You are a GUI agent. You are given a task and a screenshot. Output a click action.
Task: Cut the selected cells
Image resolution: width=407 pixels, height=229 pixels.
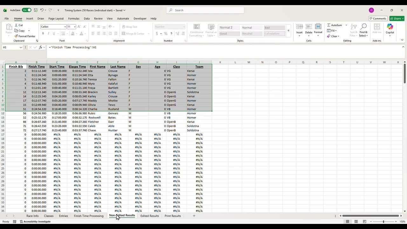pos(19,25)
